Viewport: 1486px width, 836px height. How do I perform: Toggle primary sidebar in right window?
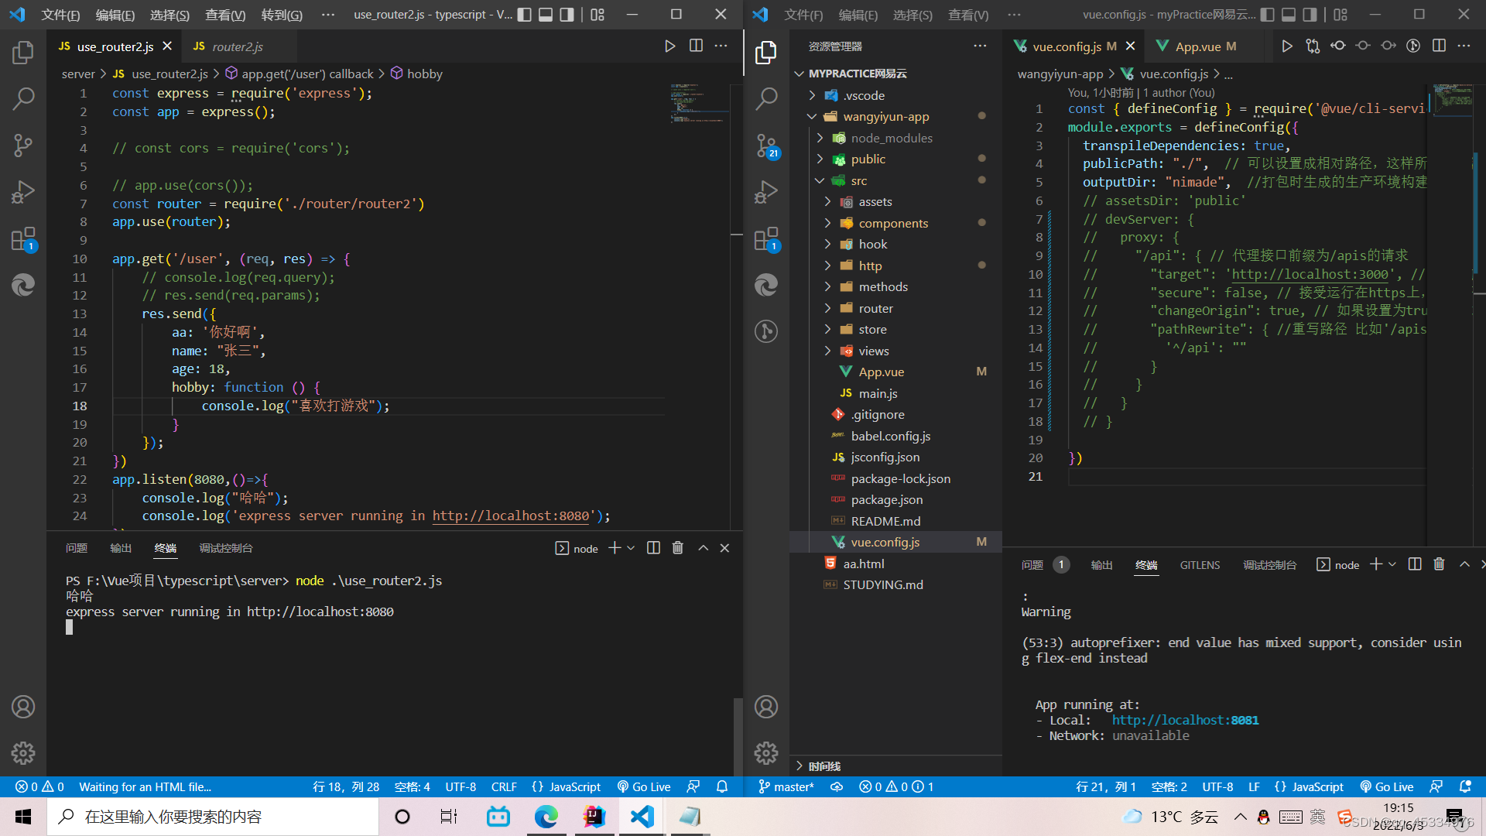click(x=1267, y=15)
